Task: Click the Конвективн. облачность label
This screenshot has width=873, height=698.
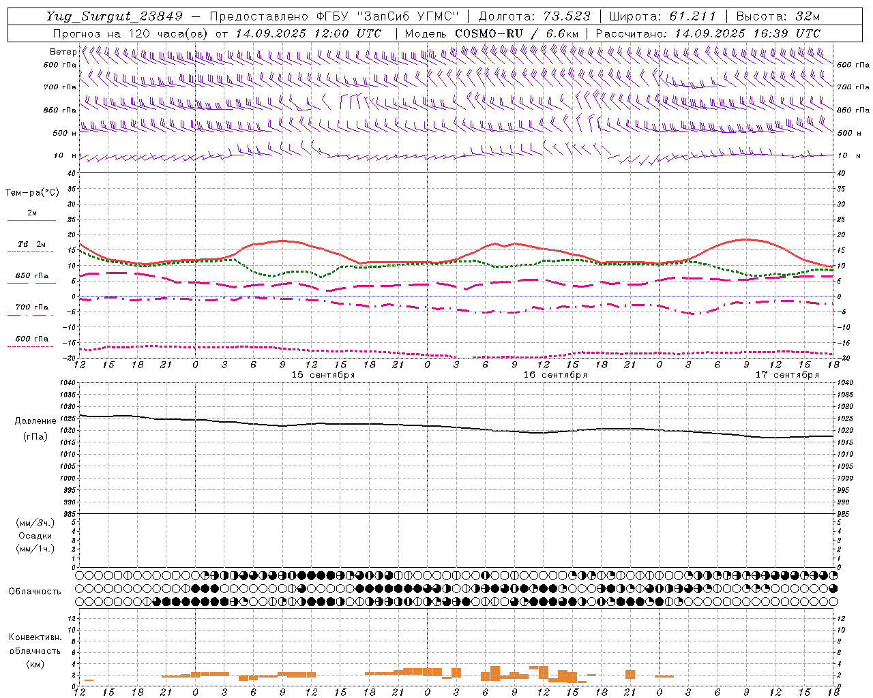Action: 35,643
